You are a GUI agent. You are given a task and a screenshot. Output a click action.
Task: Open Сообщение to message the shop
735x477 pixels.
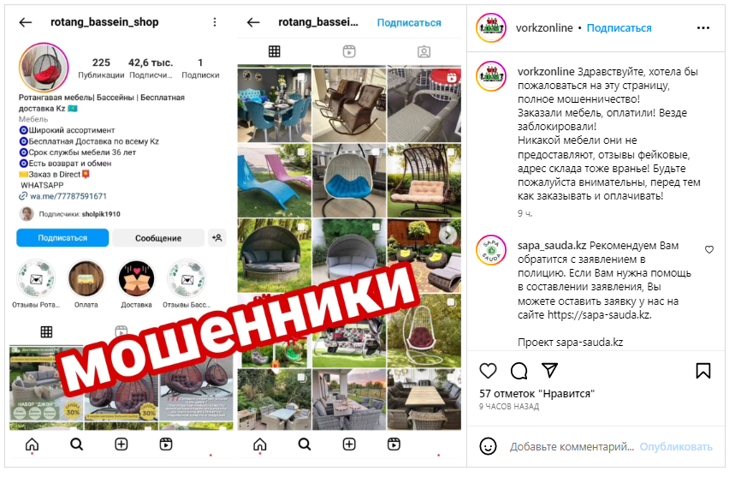point(158,238)
